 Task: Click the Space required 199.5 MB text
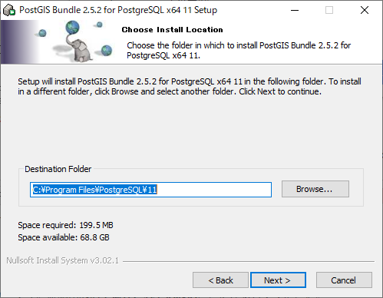point(65,225)
